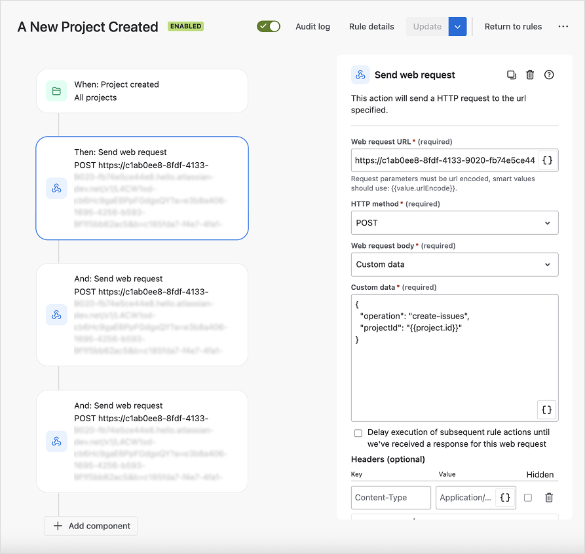The width and height of the screenshot is (585, 554).
Task: Insert smart value in Web request URL
Action: (548, 160)
